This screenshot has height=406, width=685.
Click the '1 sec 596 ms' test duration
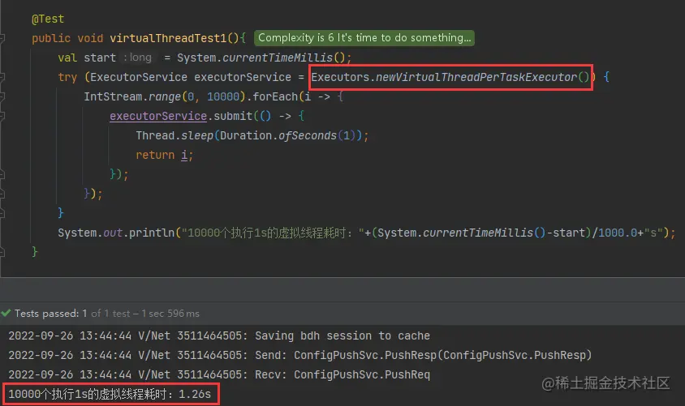click(x=170, y=313)
